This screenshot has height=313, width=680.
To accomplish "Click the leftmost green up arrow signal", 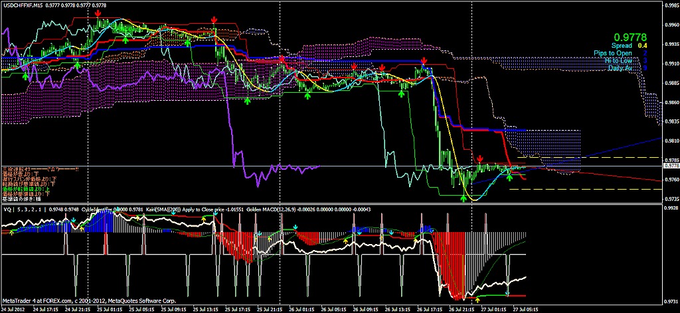I will (x=25, y=76).
